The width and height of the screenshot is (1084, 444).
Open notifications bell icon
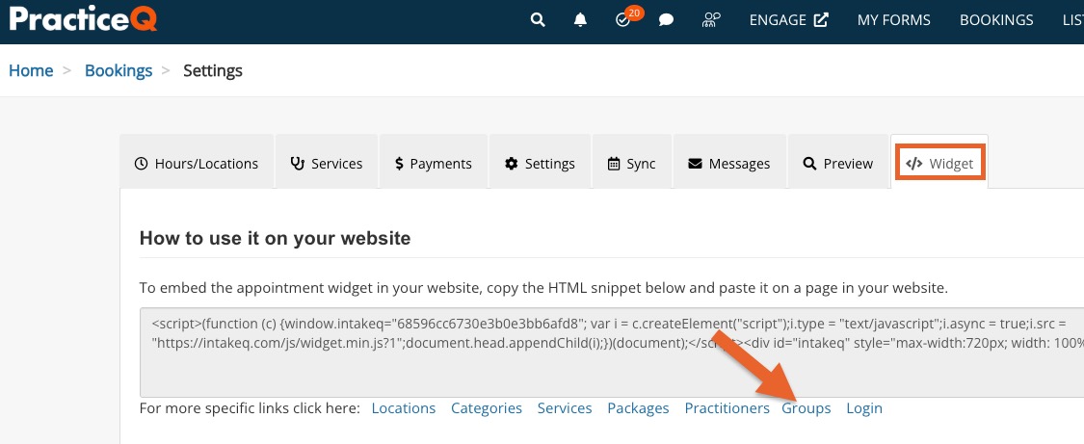580,20
